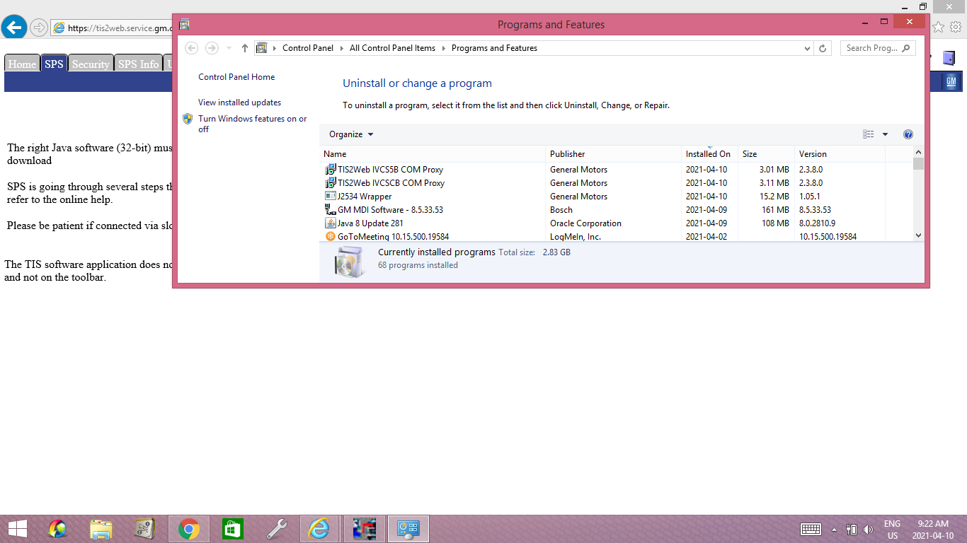Open the volume control in system tray
The image size is (967, 543).
tap(869, 530)
